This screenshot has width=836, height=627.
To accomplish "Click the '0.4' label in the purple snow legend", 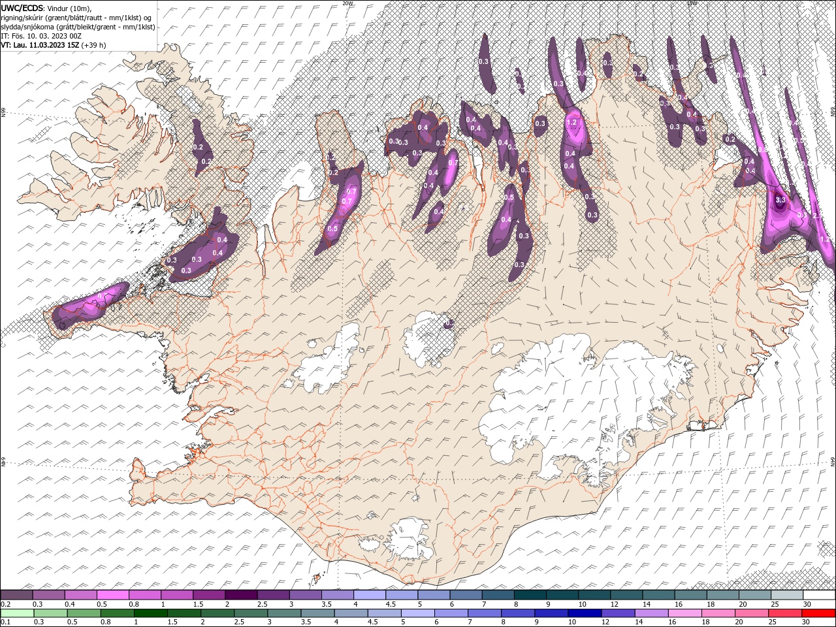I will (69, 604).
